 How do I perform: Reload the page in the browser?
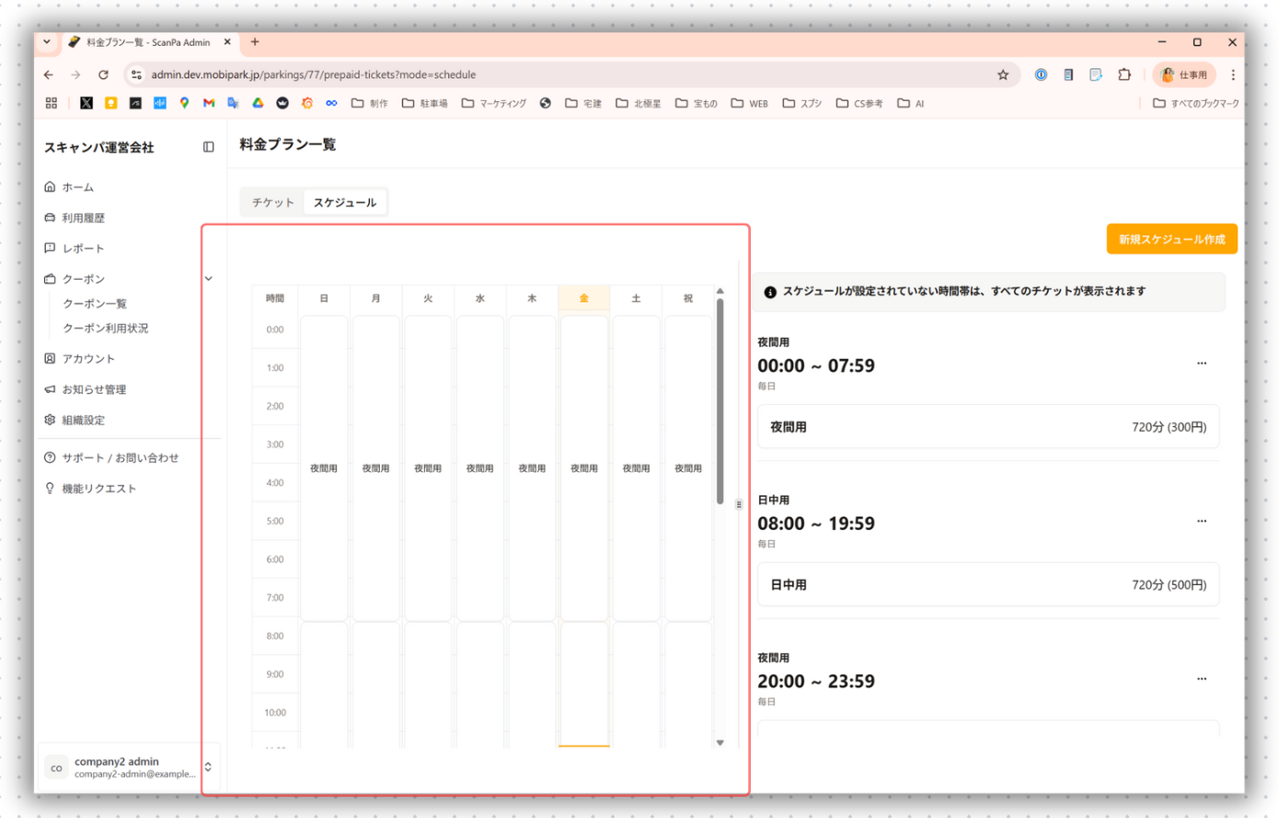click(x=103, y=75)
